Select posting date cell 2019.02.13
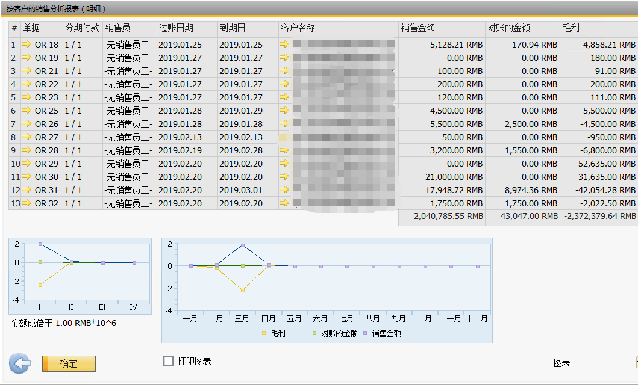Screen dimensions: 638x385 click(x=187, y=137)
